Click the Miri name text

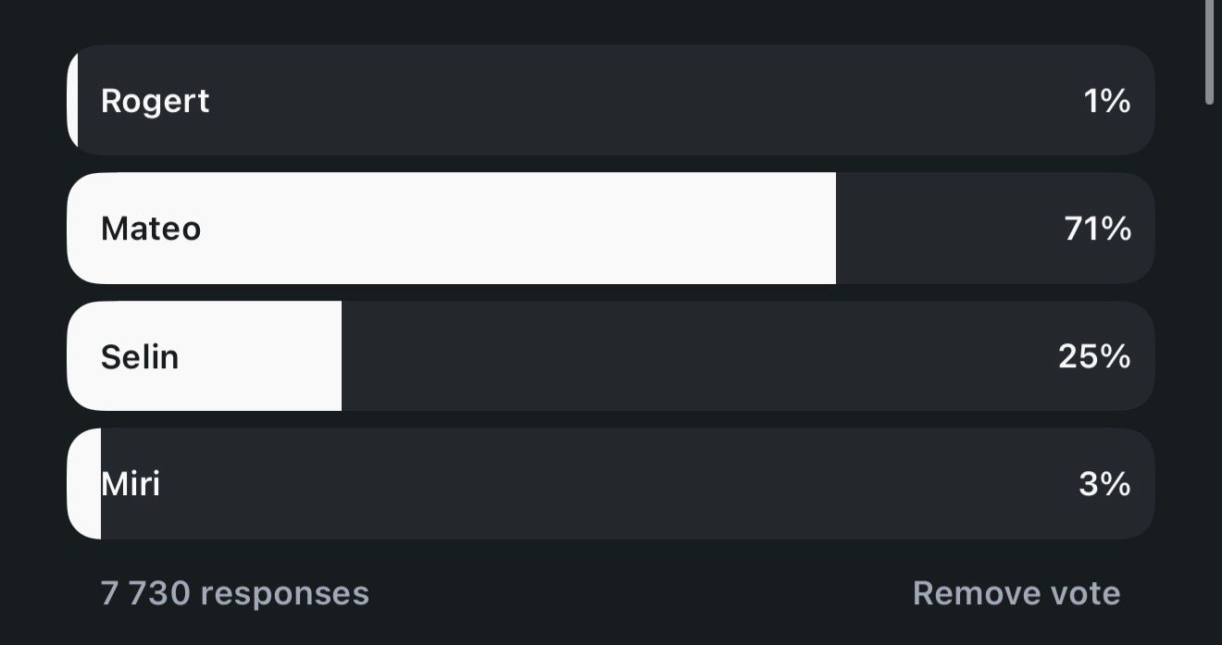pyautogui.click(x=131, y=484)
